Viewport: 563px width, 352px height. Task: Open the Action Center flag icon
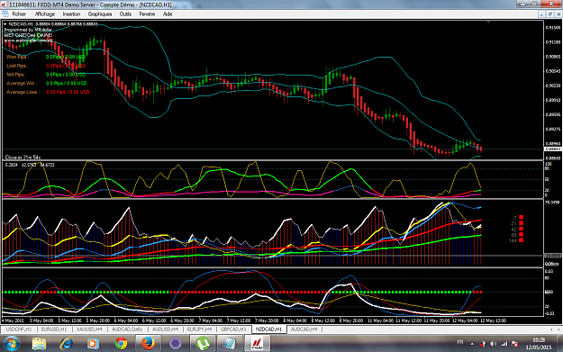(x=514, y=344)
